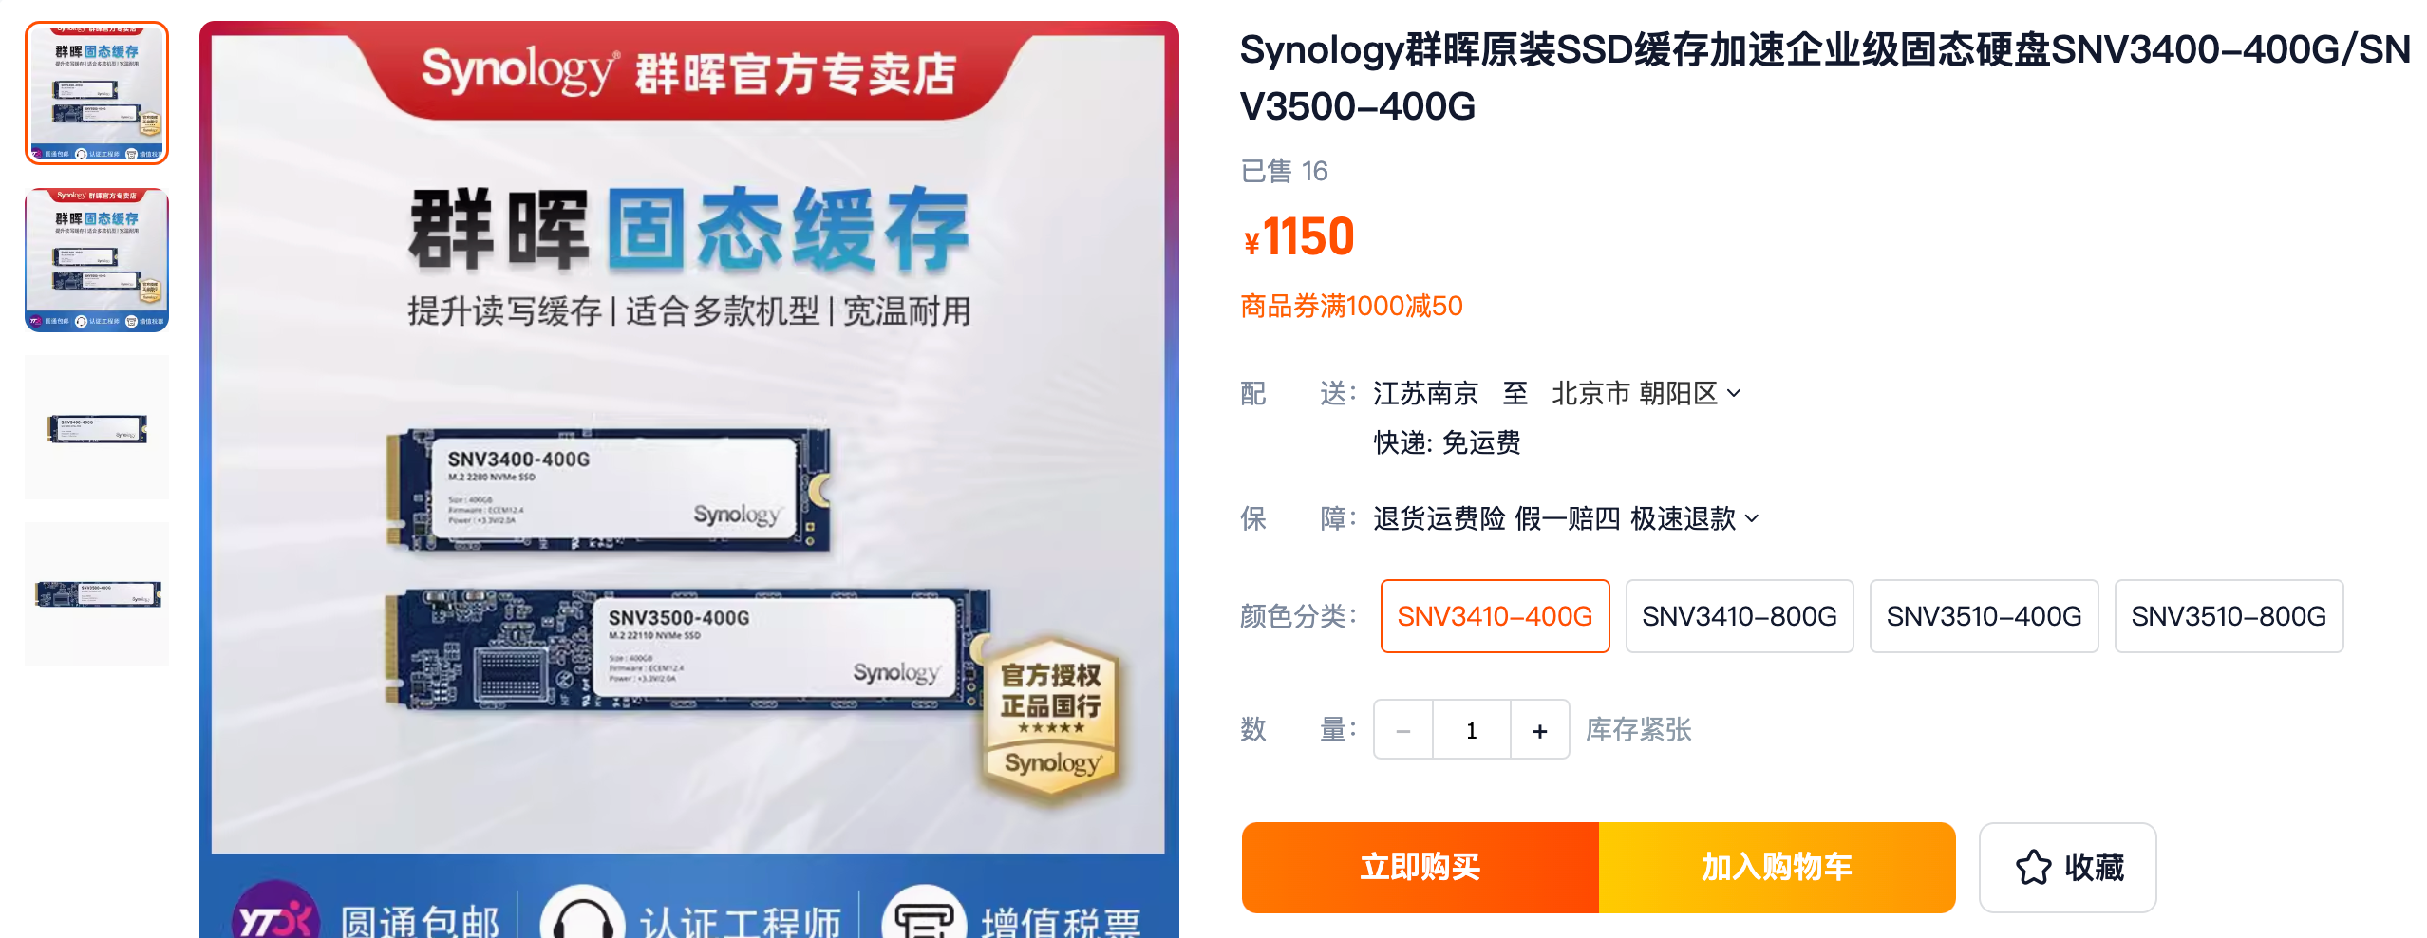Click the quantity number input field
This screenshot has width=2427, height=938.
click(1471, 730)
